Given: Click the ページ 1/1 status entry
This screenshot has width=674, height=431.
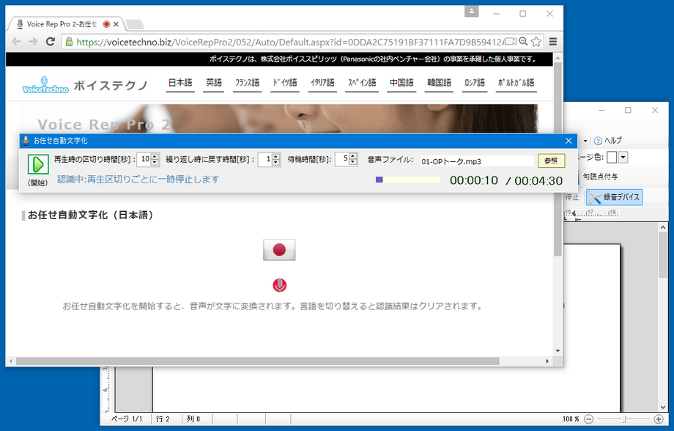Looking at the screenshot, I should pyautogui.click(x=127, y=419).
